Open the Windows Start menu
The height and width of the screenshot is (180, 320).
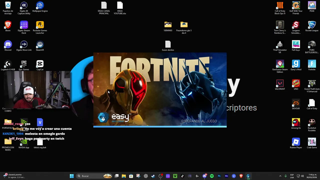72,176
